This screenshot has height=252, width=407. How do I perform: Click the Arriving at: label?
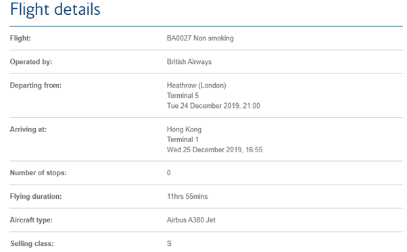click(28, 129)
